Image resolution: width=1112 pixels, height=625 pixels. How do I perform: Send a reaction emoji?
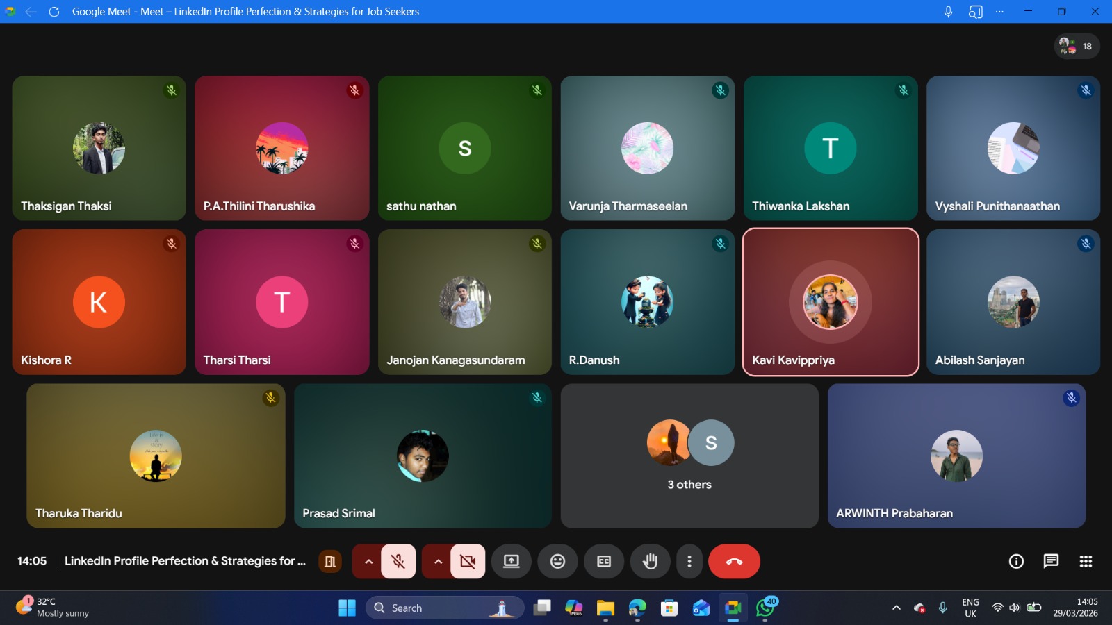(557, 561)
